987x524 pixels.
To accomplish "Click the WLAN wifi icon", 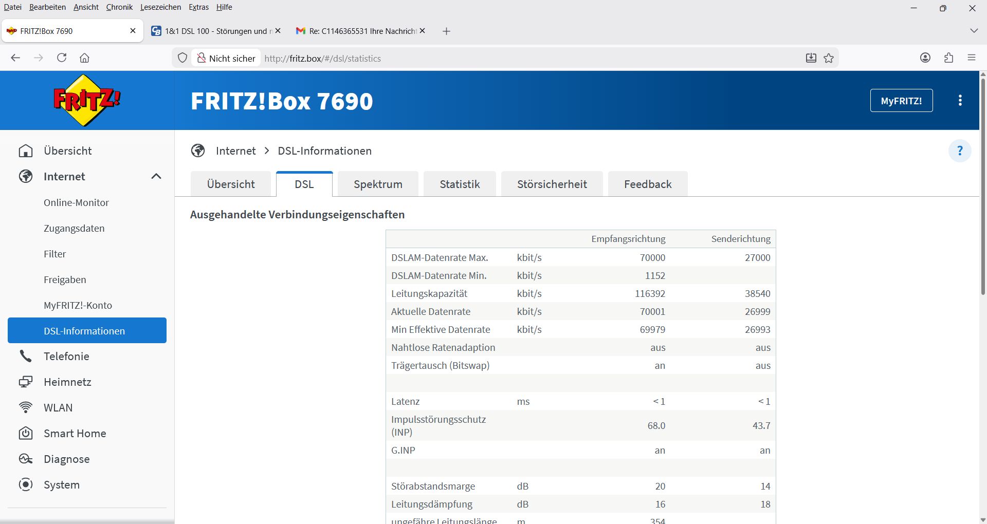I will pos(26,407).
